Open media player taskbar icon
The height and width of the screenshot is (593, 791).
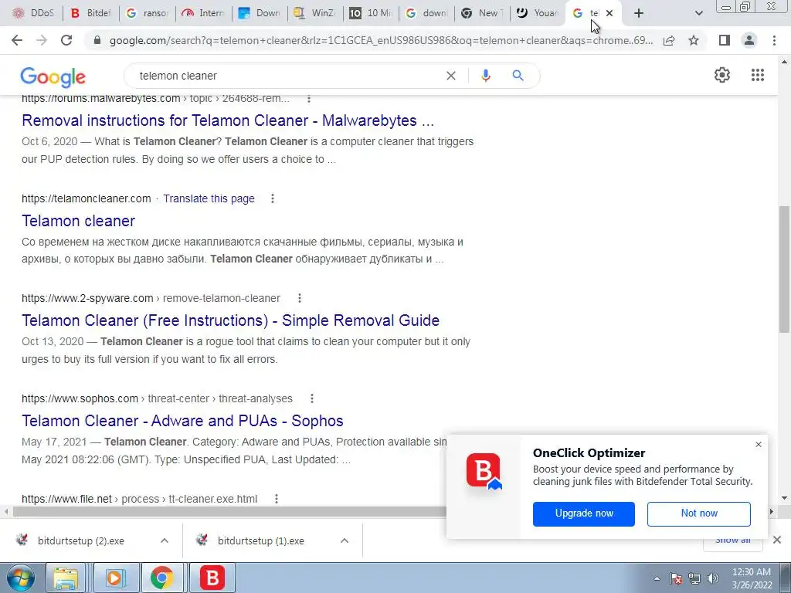click(115, 578)
